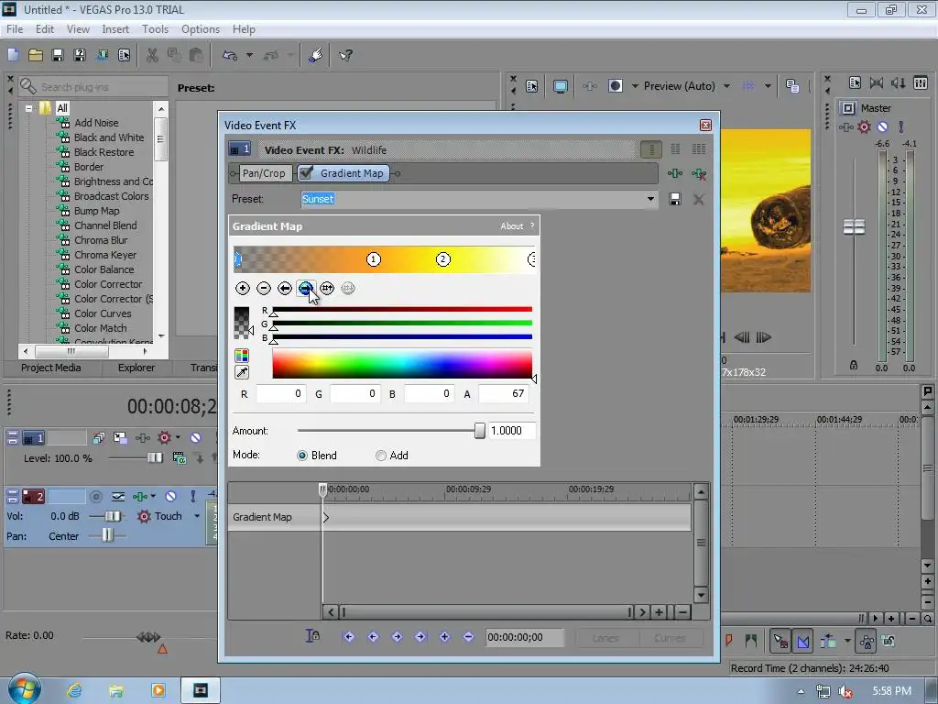Switch to the Project Media tab

[51, 368]
